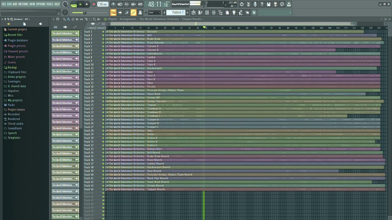392x220 pixels.
Task: Click the tempo 130.000 field
Action: (x=103, y=4)
